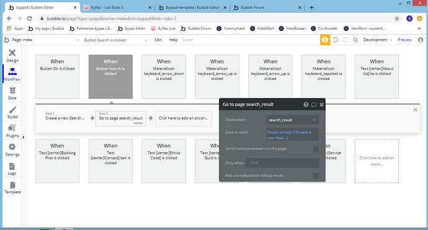Viewport: 428px width, 230px height.
Task: Open the purple browser profile avatar
Action: [409, 19]
